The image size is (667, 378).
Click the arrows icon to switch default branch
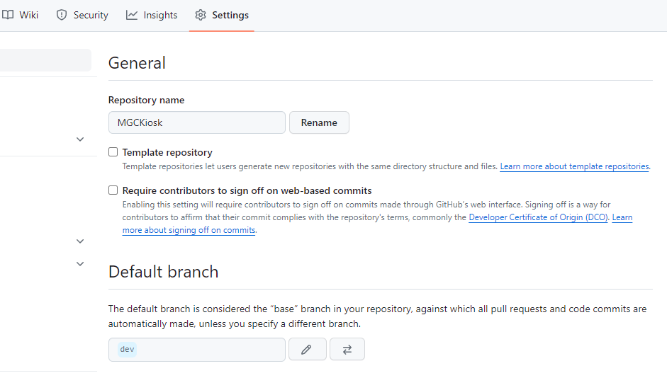[347, 349]
